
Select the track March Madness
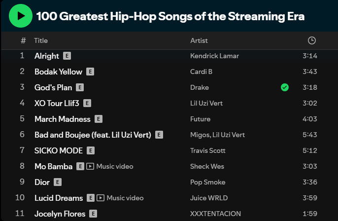pos(63,119)
